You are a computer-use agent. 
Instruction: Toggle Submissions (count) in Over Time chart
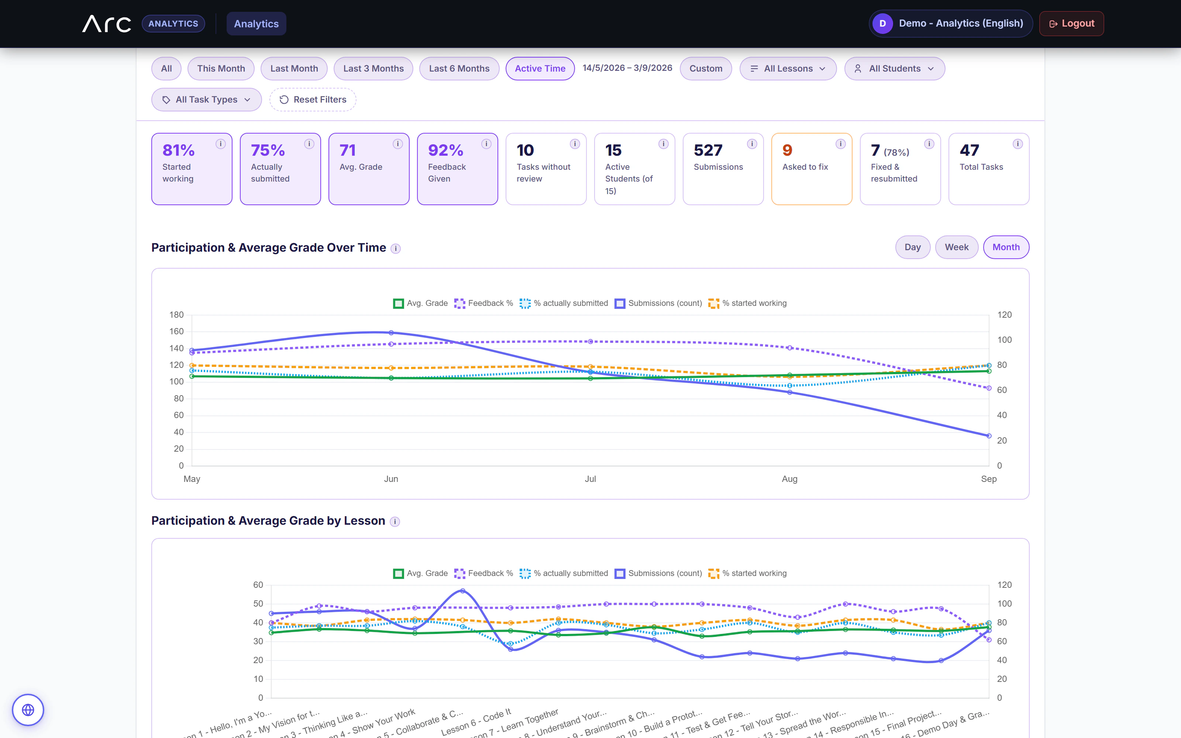click(658, 303)
